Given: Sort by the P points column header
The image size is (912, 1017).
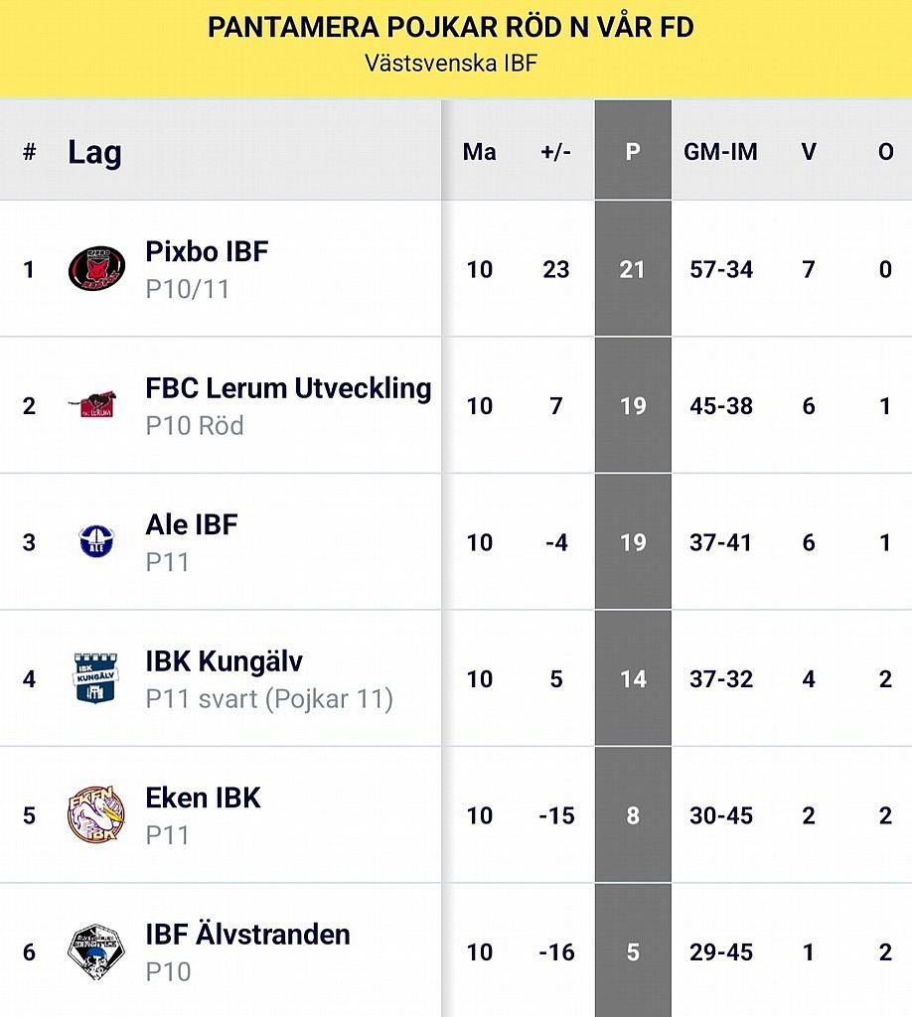Looking at the screenshot, I should (633, 152).
